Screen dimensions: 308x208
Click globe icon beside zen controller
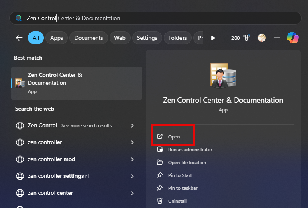(x=20, y=142)
